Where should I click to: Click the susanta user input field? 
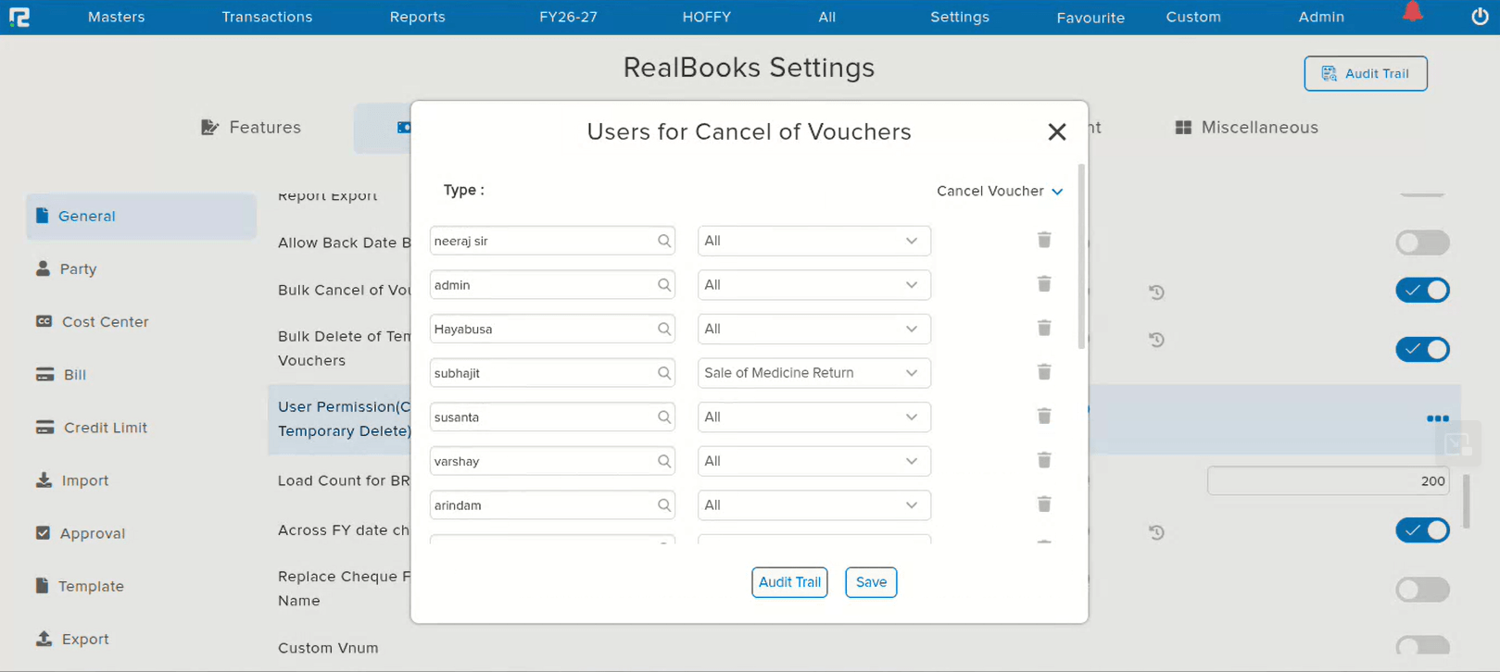(x=552, y=417)
